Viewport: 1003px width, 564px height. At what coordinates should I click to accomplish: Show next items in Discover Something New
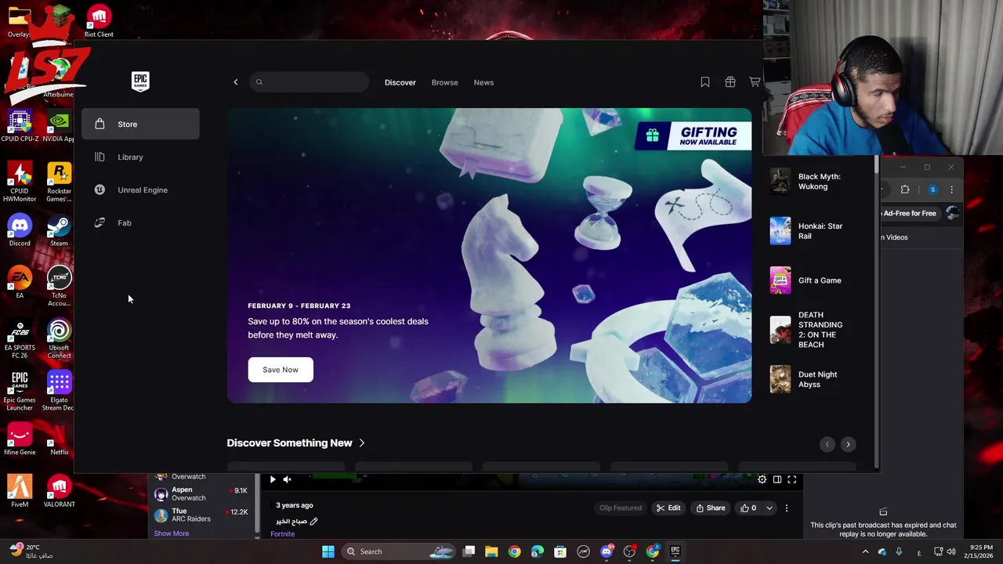pos(848,444)
